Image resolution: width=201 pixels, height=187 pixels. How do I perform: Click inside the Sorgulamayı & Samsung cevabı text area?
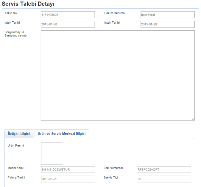[x=118, y=75]
